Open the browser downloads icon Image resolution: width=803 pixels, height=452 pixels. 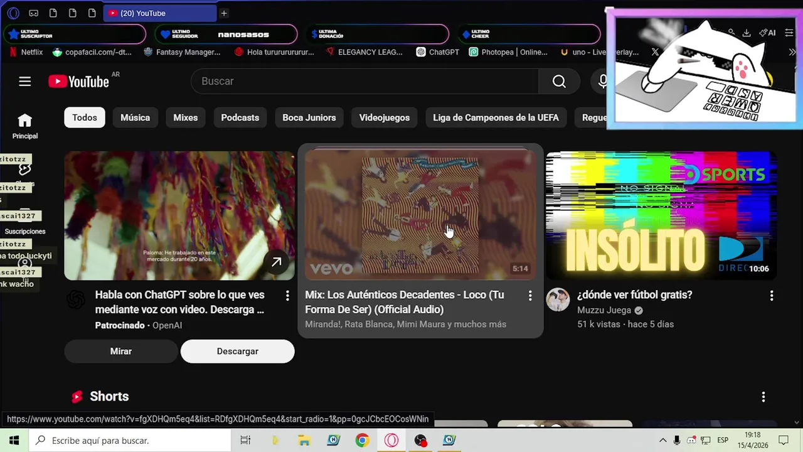[747, 33]
